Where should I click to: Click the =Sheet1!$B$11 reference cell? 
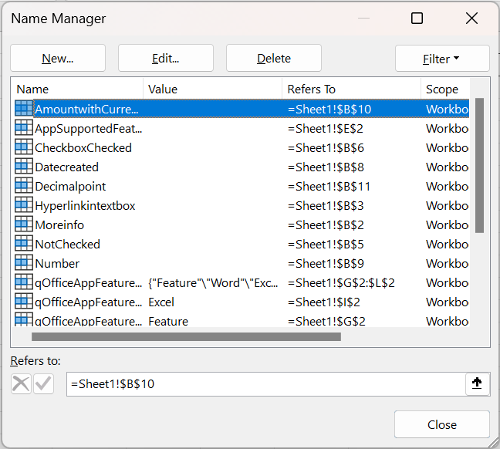click(329, 186)
